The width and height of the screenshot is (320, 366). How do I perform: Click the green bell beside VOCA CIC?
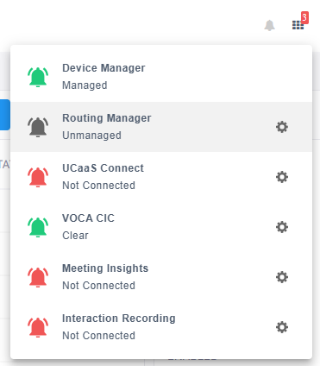[38, 227]
